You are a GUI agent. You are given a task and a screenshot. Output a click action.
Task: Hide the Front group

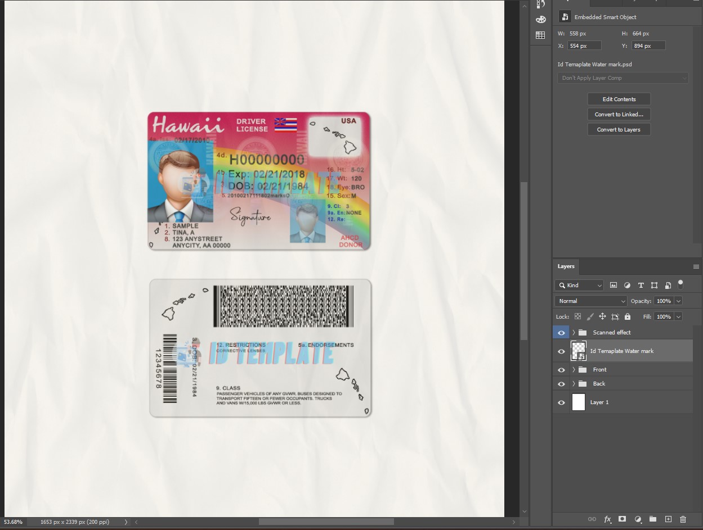coord(561,370)
